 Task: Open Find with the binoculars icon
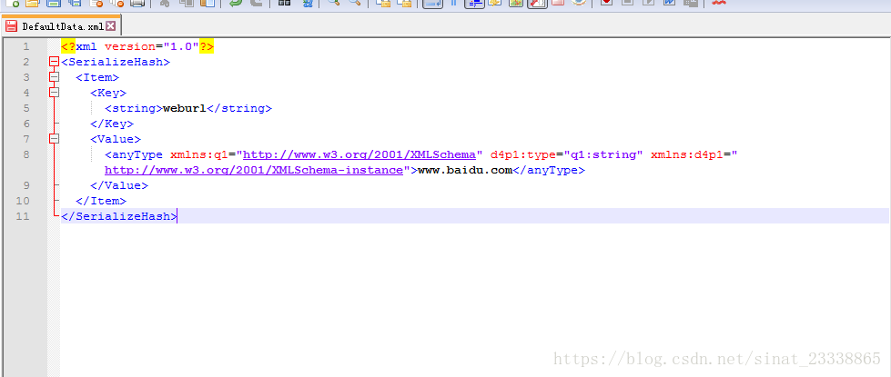[284, 3]
